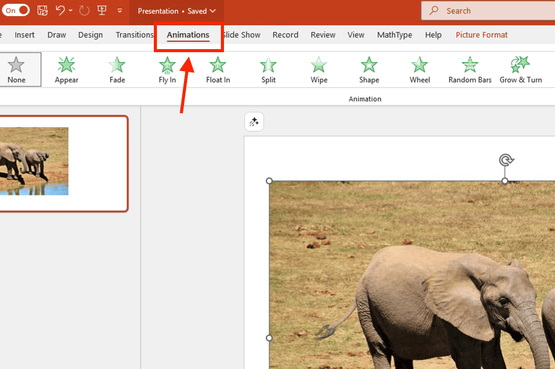Click the Designer sparkle button above slide

point(254,122)
